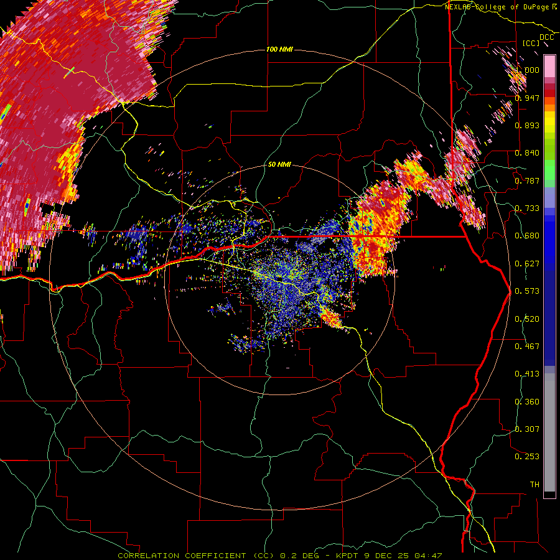Click the 0.2 DEG elevation text
The height and width of the screenshot is (560, 560).
pos(299,556)
